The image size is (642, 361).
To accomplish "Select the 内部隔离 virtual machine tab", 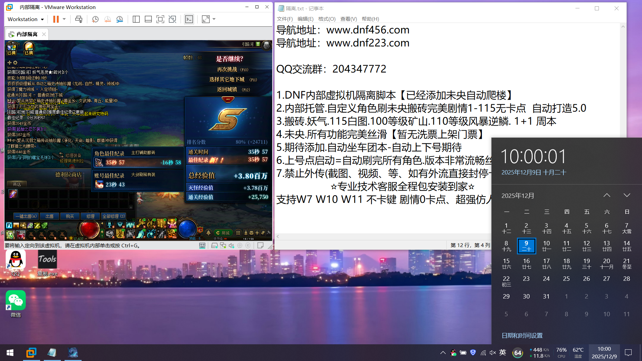I will point(27,34).
